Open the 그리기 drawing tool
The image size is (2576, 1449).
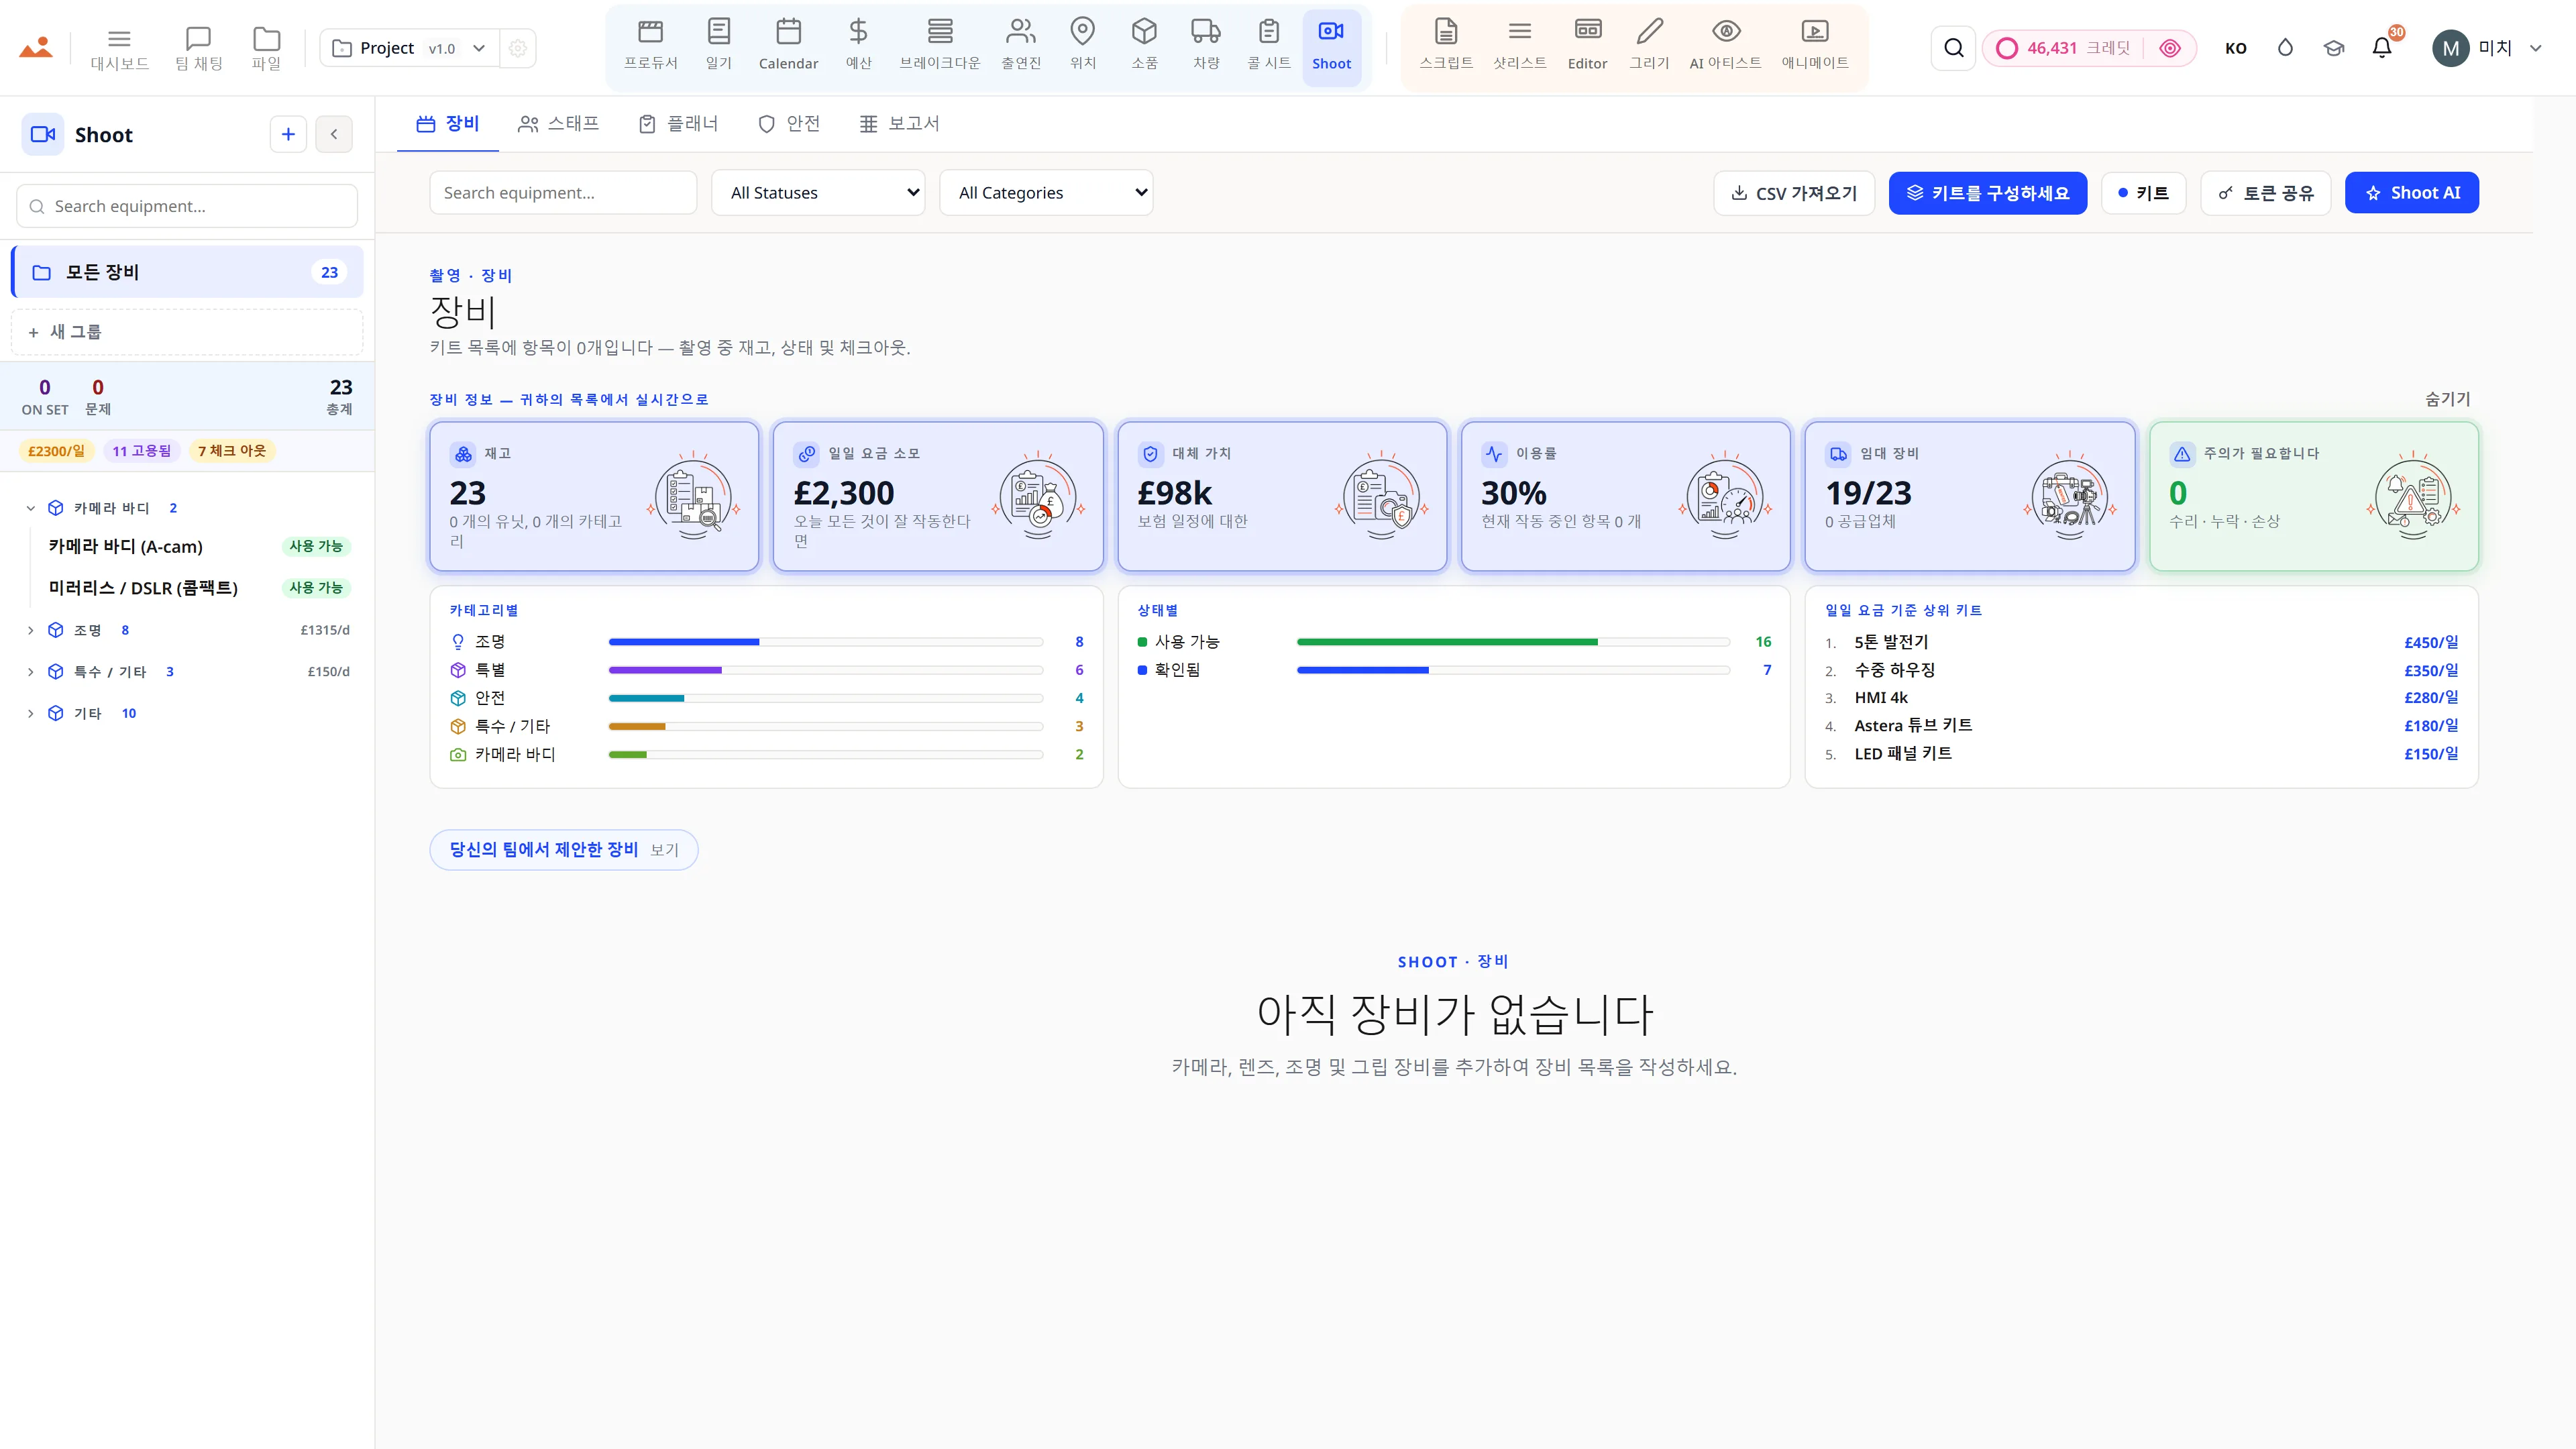tap(1649, 47)
